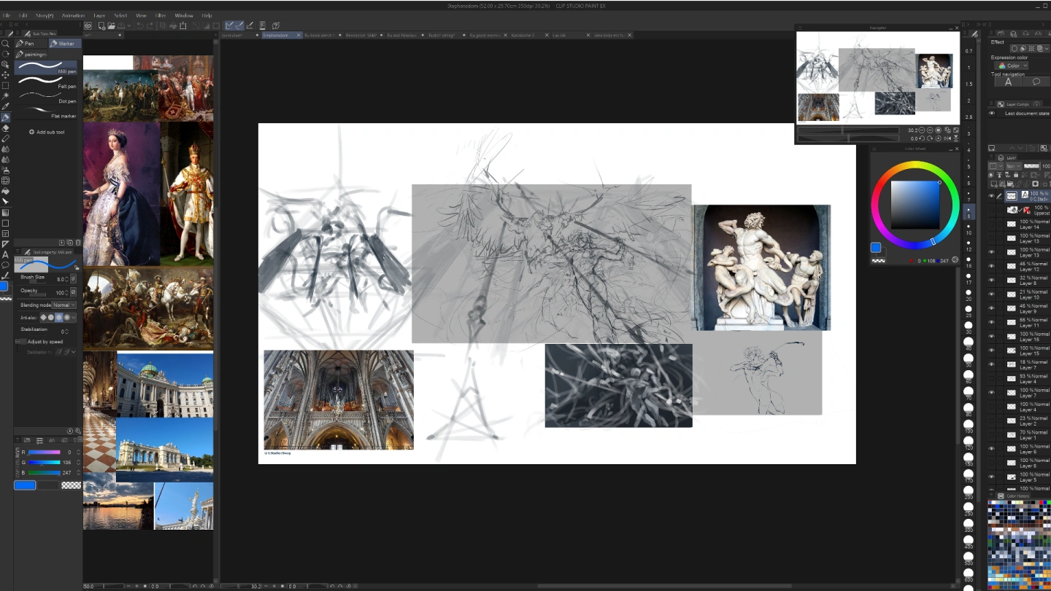Open the Blending mode Normal dropdown
The image size is (1051, 591).
tap(63, 305)
